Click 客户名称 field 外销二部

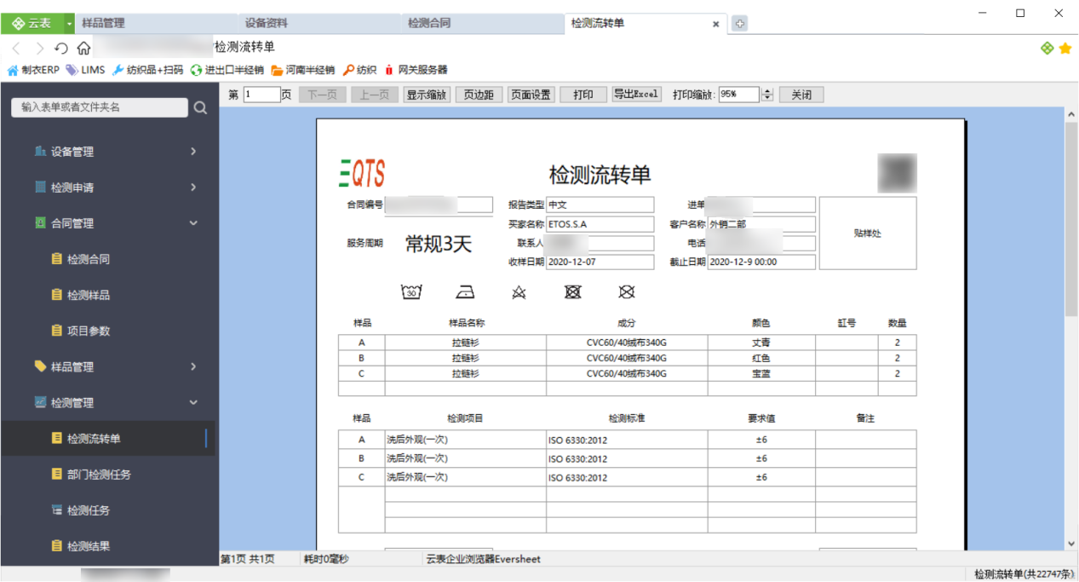point(761,224)
